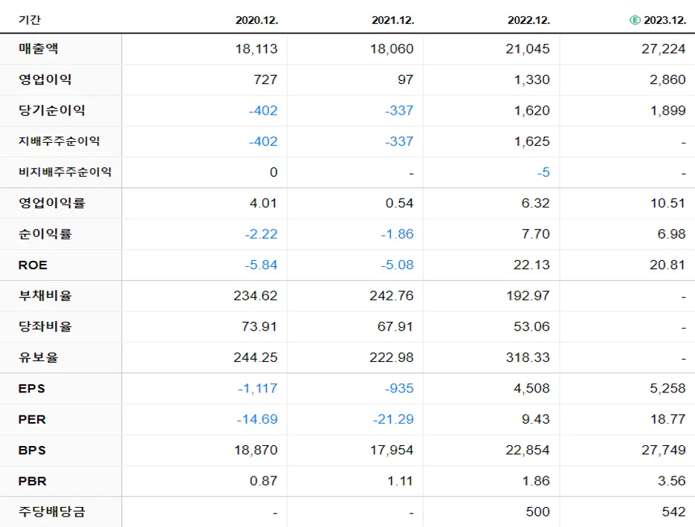The height and width of the screenshot is (527, 695).
Task: Select operating profit value 1,330
Action: [x=532, y=80]
